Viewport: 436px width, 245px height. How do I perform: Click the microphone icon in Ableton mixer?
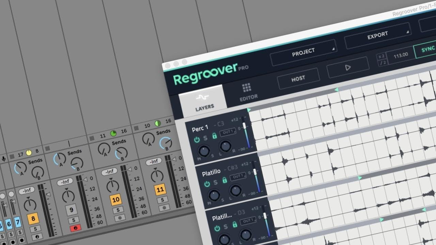4,159
